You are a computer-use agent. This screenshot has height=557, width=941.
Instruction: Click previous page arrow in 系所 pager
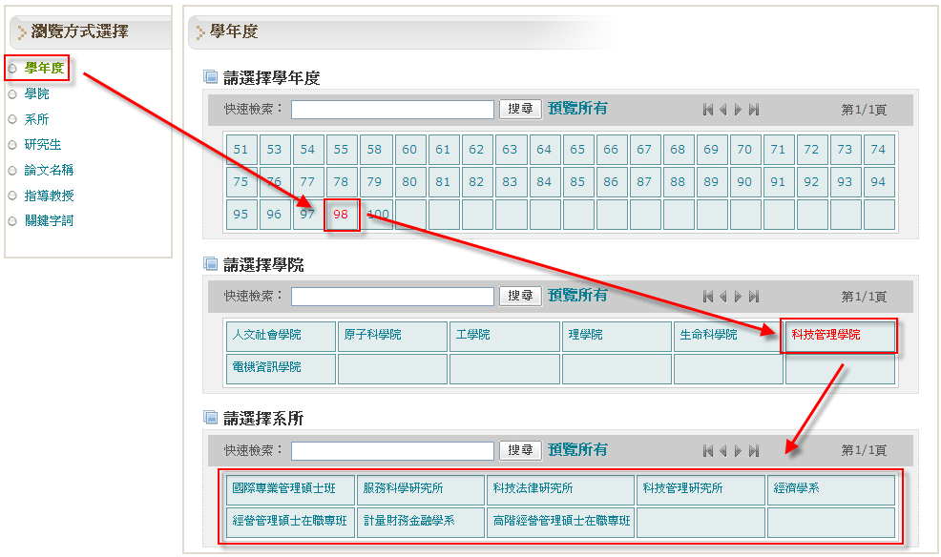coord(722,450)
